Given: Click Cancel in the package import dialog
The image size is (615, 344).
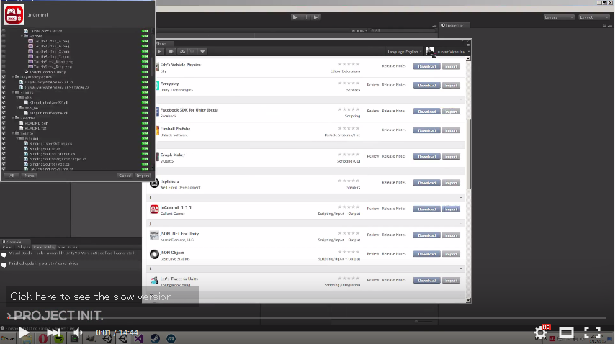Looking at the screenshot, I should 125,176.
